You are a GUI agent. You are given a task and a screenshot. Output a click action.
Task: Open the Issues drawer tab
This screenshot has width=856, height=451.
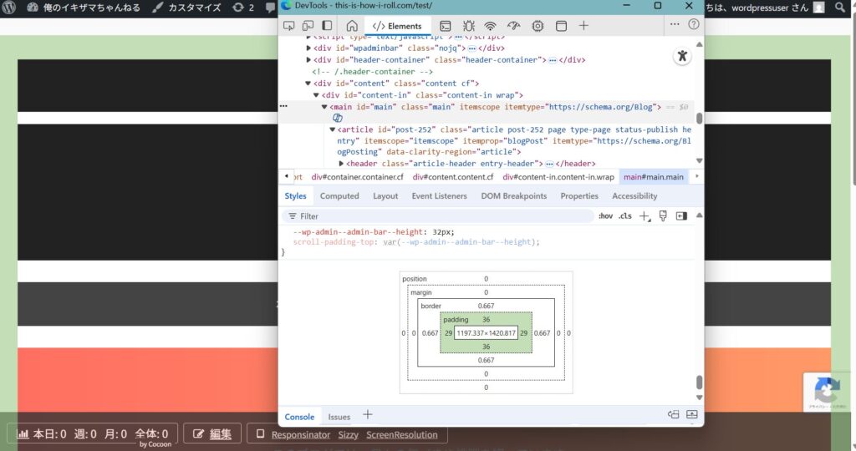click(x=339, y=417)
